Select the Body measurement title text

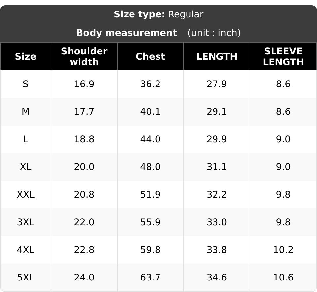coord(127,33)
